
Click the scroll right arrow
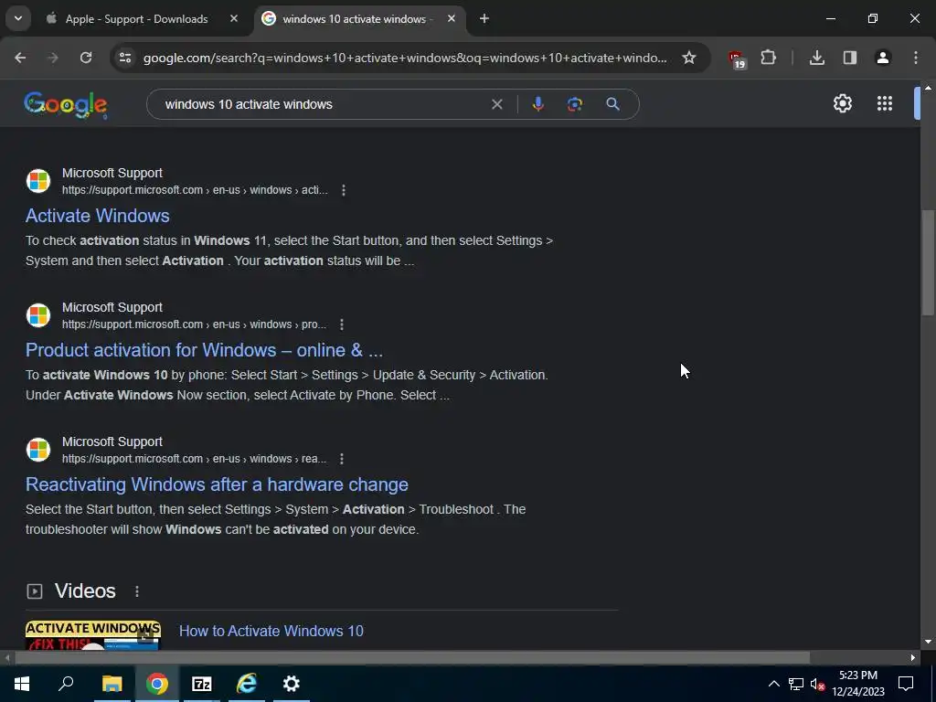(x=913, y=658)
